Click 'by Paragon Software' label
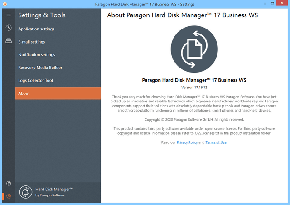 coord(50,195)
